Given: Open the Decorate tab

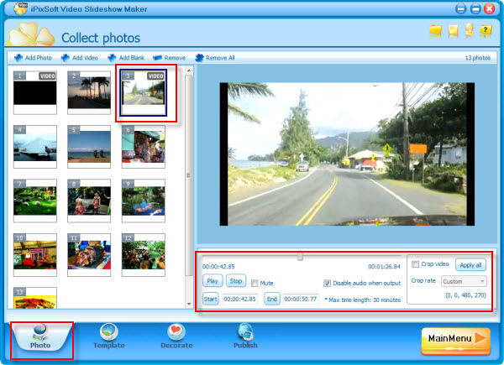Looking at the screenshot, I should (176, 336).
